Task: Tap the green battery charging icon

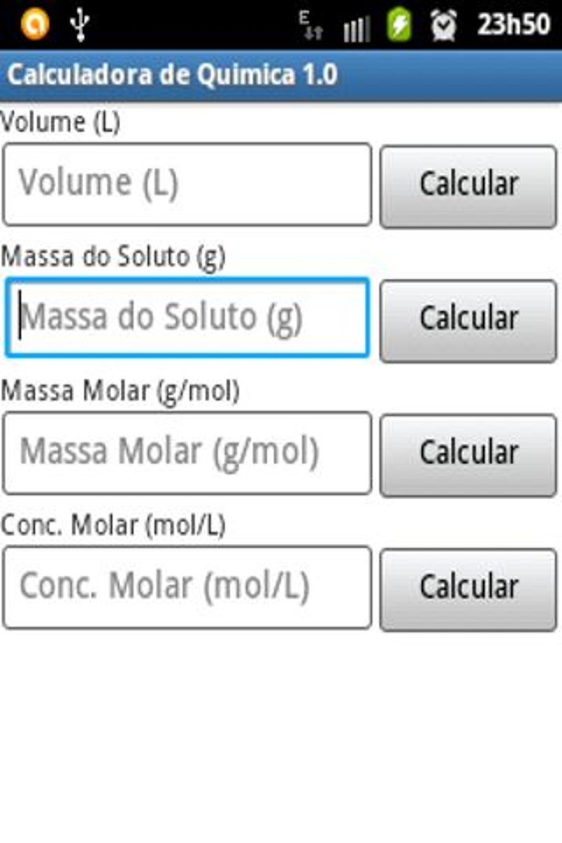Action: coord(399,25)
